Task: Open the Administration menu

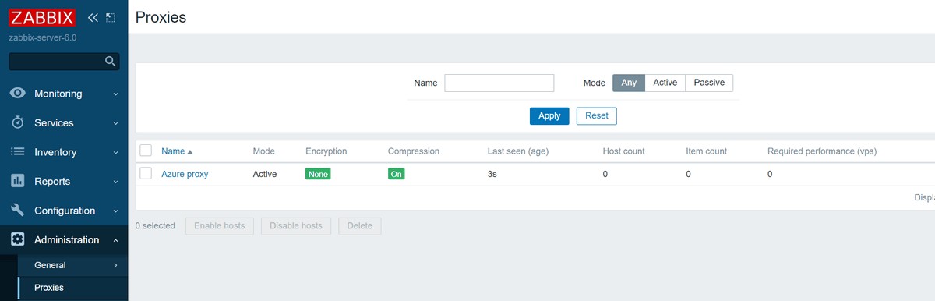Action: point(64,239)
